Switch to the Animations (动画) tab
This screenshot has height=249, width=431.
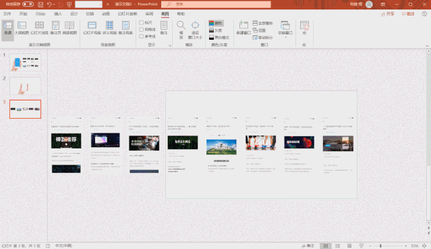click(x=106, y=13)
